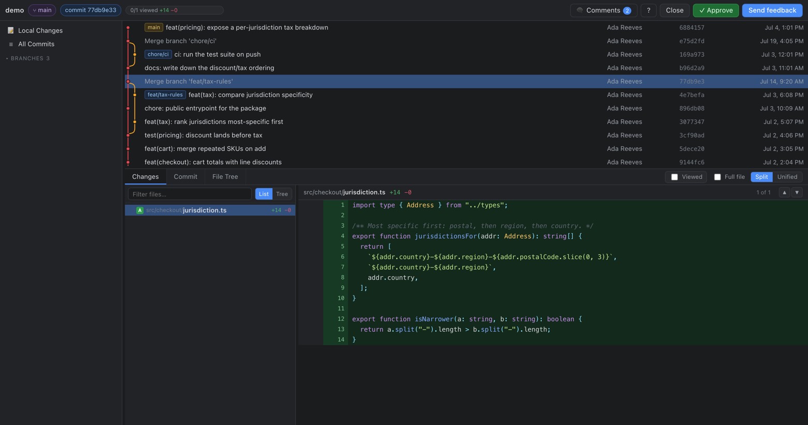Jump to previous change with up arrow
808x425 pixels.
click(x=784, y=192)
